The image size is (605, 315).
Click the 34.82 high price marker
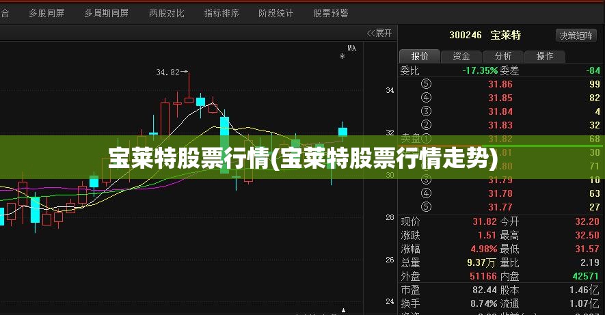click(172, 72)
